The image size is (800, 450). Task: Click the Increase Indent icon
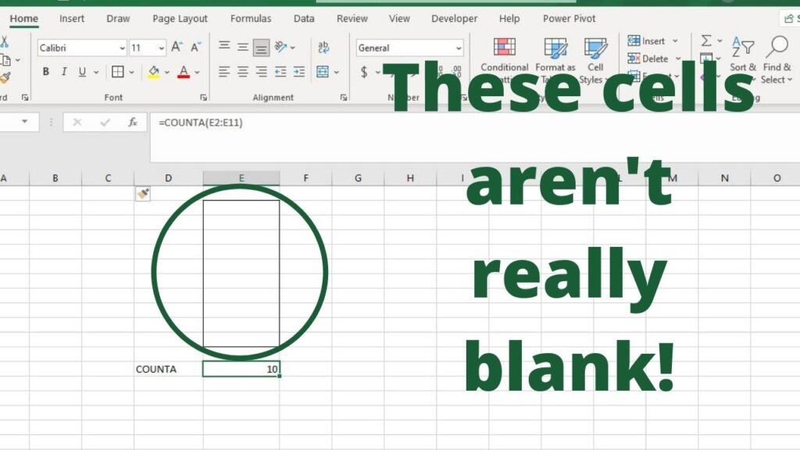(298, 72)
